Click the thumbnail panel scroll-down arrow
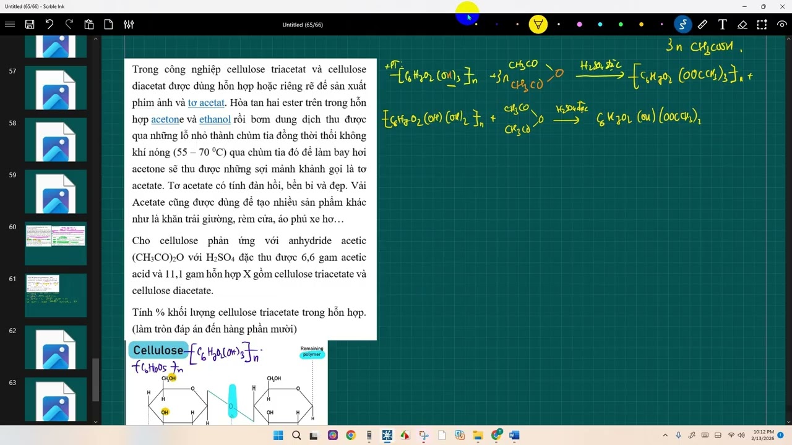 click(x=95, y=422)
